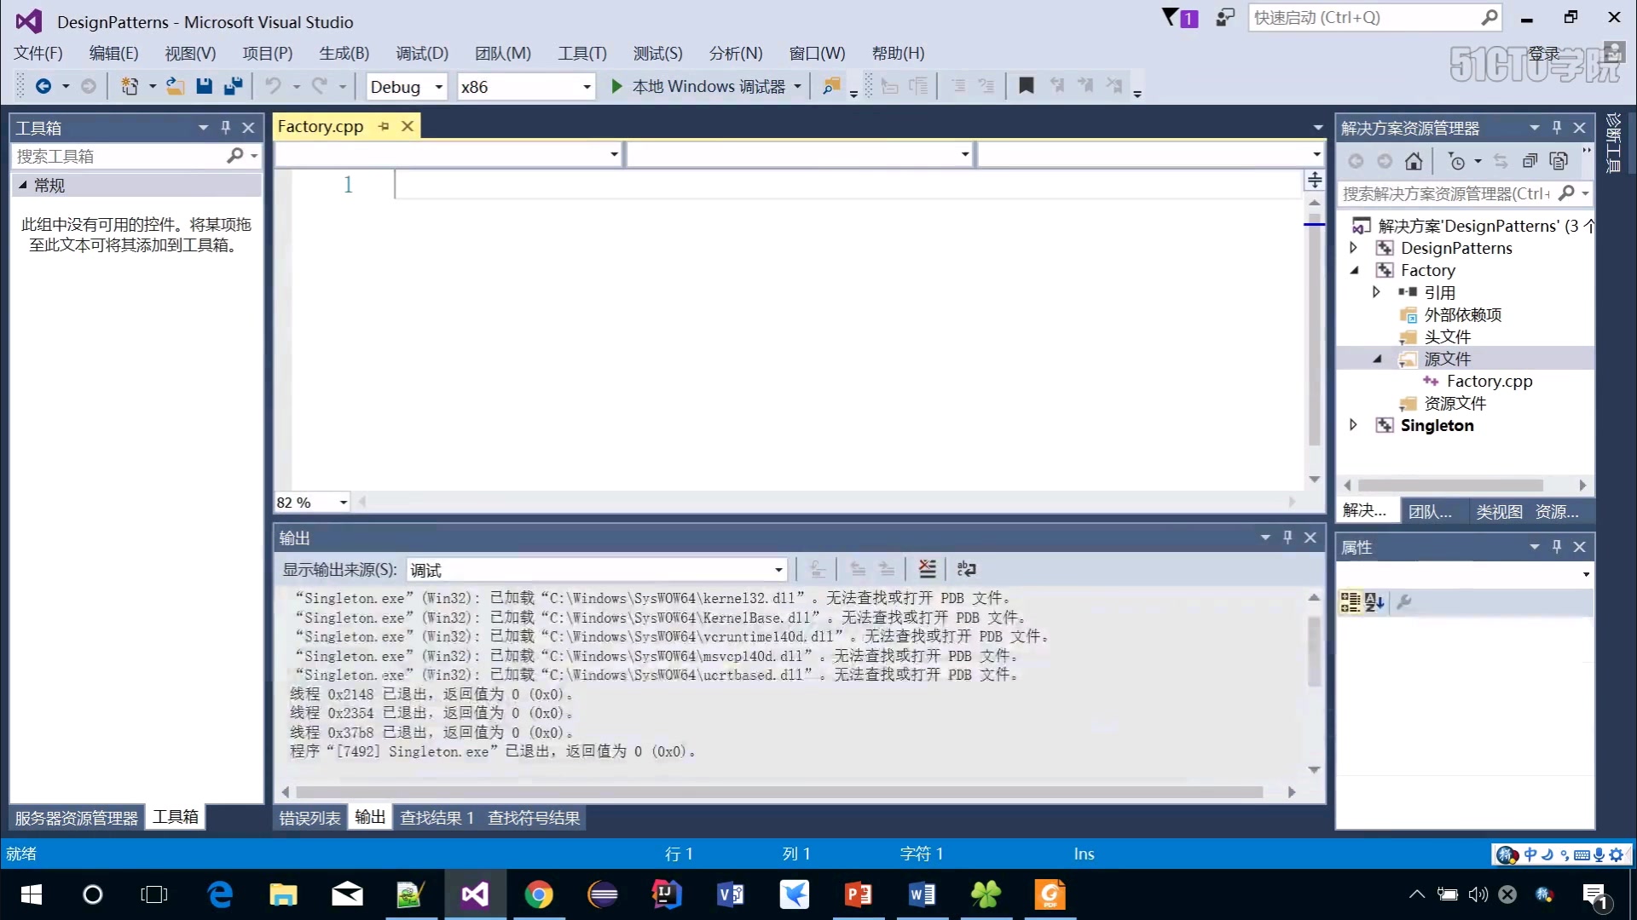The width and height of the screenshot is (1637, 920).
Task: Collapse the 常规 toolbox group
Action: (x=23, y=185)
